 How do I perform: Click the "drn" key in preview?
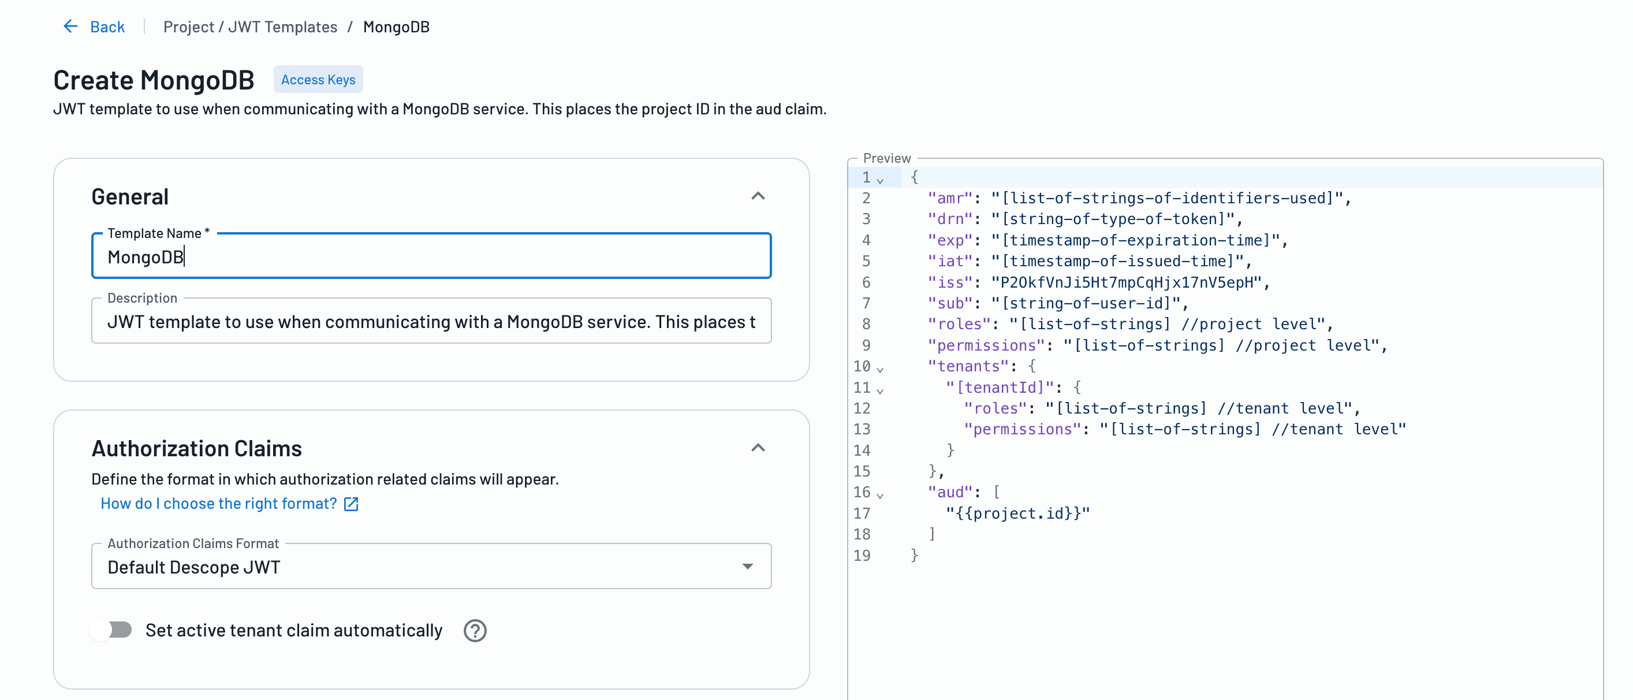tap(950, 219)
